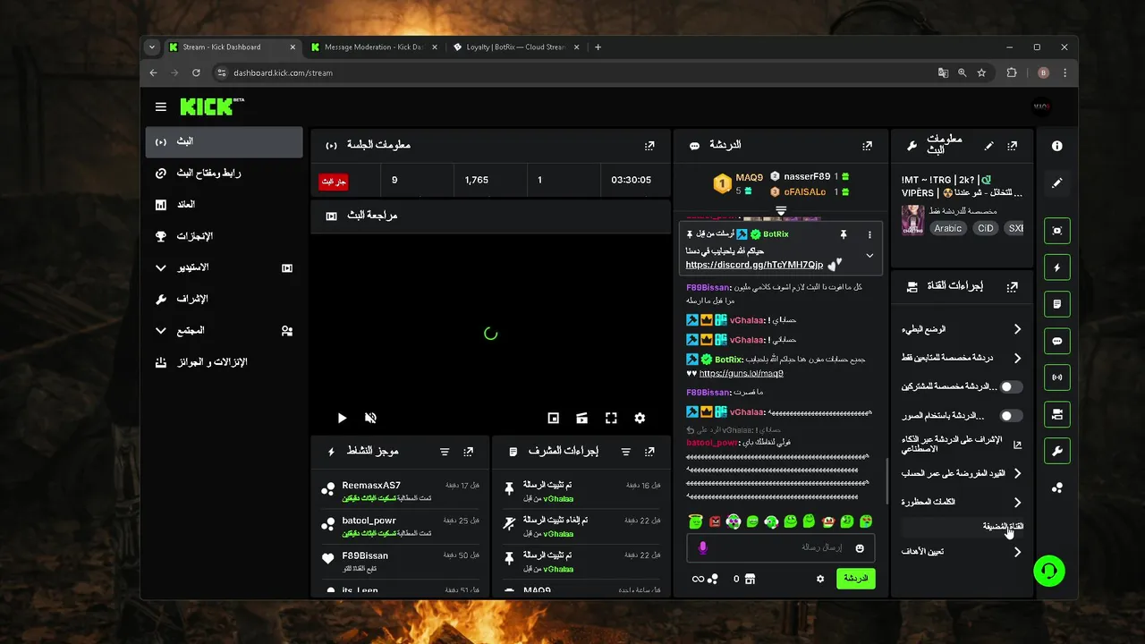Switch to Loyalty BotRix browser tab
Viewport: 1145px width, 644px height.
pos(517,47)
